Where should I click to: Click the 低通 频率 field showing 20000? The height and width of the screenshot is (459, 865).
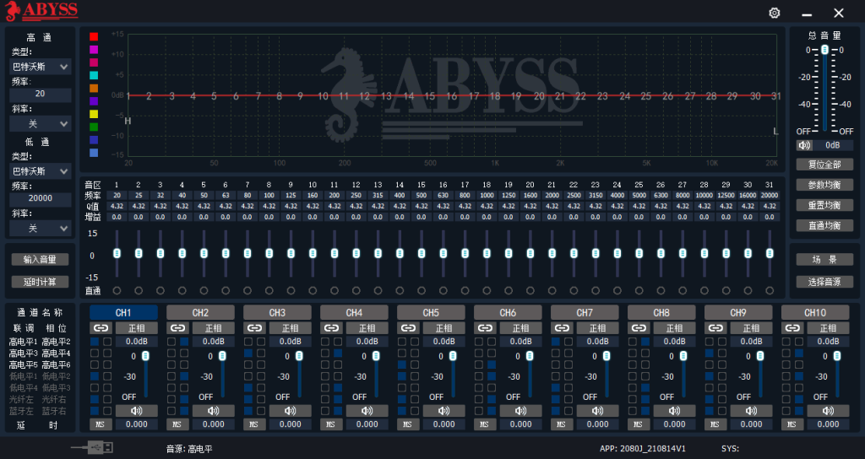tap(41, 198)
